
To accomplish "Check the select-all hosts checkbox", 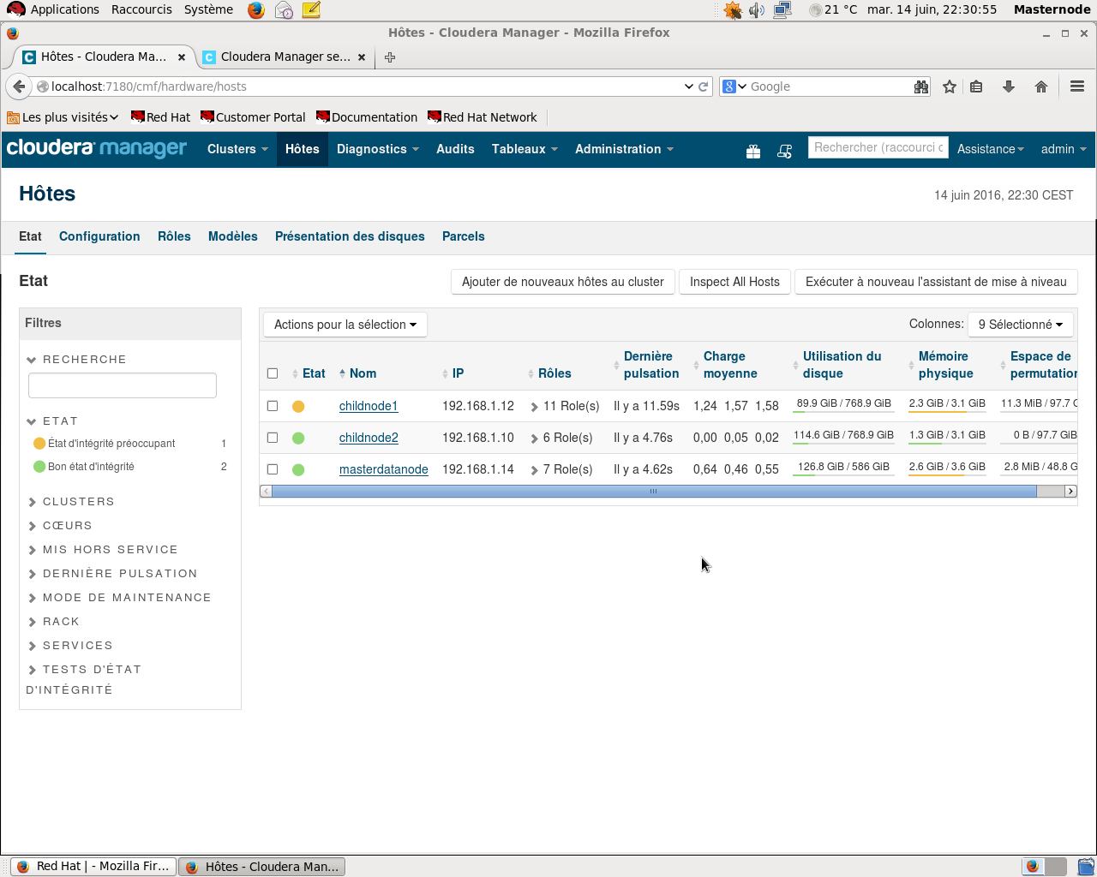I will click(273, 373).
